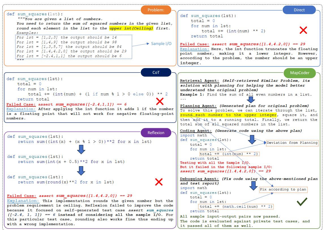
Task: Click 'import math' under Debugging Agent
Action: pyautogui.click(x=193, y=188)
